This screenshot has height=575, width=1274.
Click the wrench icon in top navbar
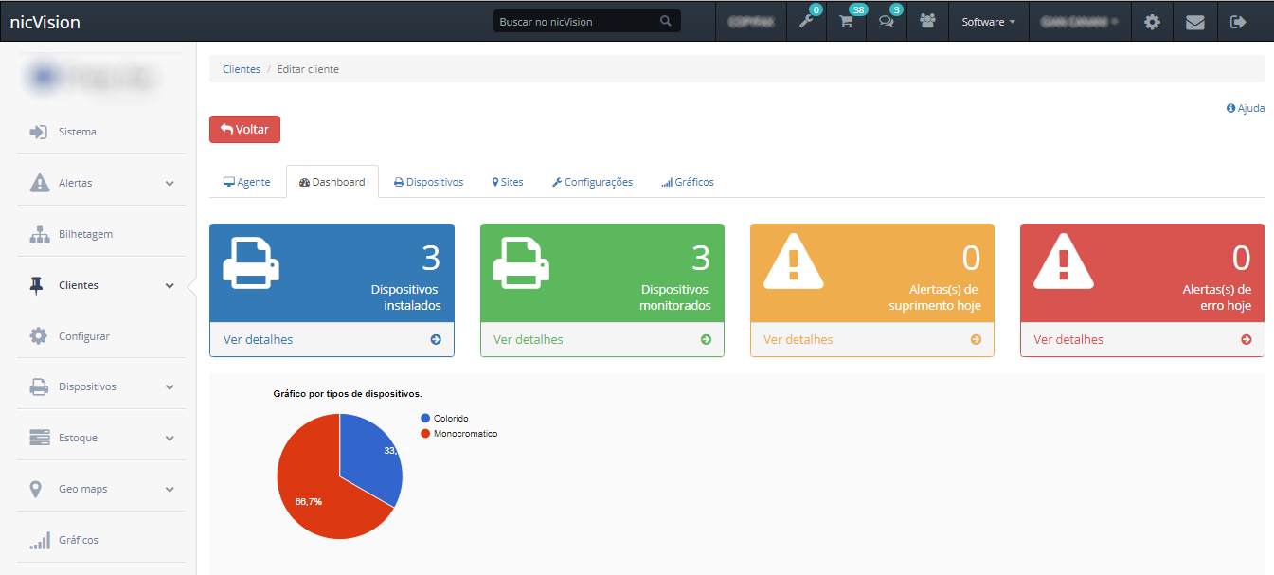click(x=806, y=22)
